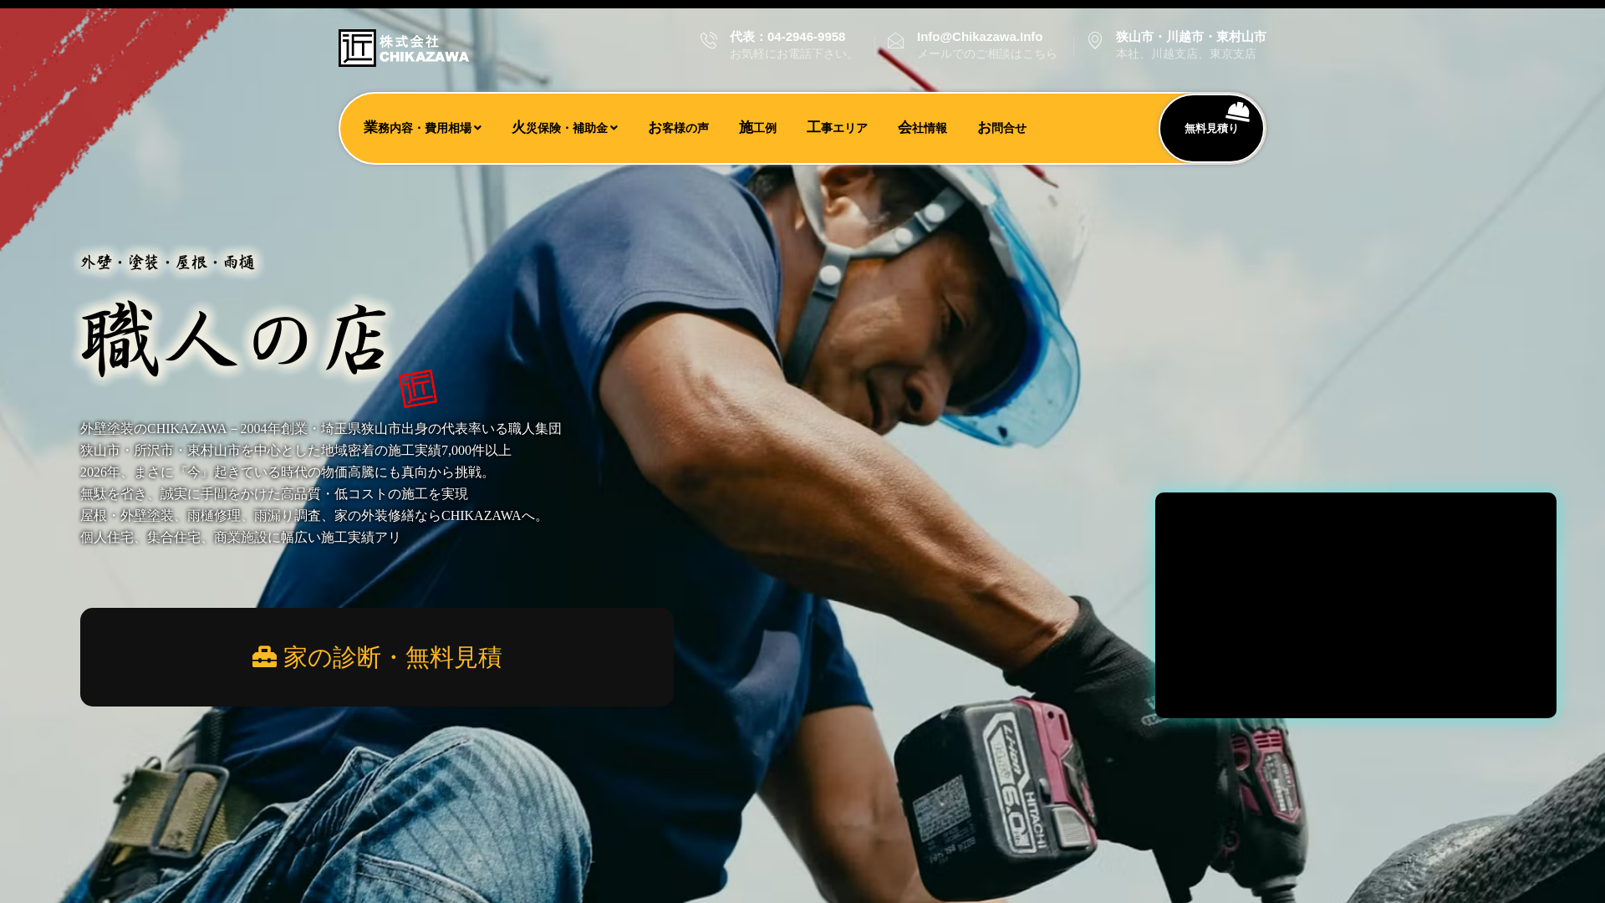Click the map pin location icon

pyautogui.click(x=1095, y=40)
